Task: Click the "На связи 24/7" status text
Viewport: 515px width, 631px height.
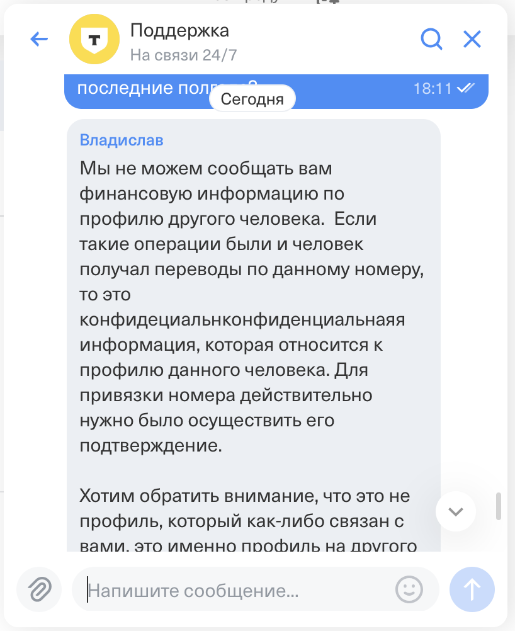Action: pos(183,54)
